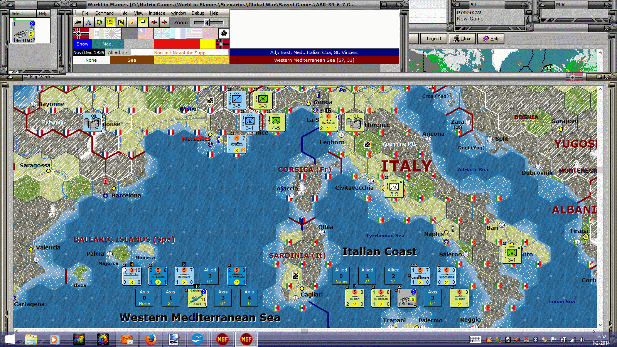This screenshot has height=347, width=617.
Task: Click the global overview minimap
Action: coord(504,61)
